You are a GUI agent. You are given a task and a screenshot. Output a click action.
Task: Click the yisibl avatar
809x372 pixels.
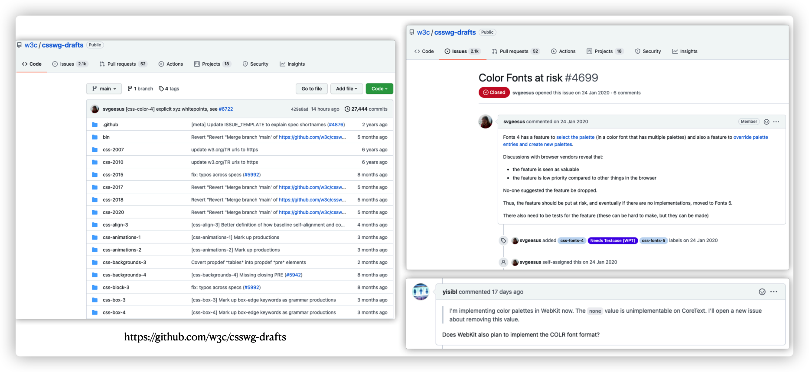[x=421, y=292]
